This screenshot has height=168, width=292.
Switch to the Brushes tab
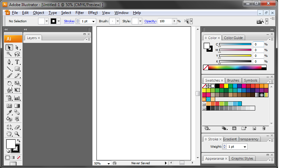point(233,80)
